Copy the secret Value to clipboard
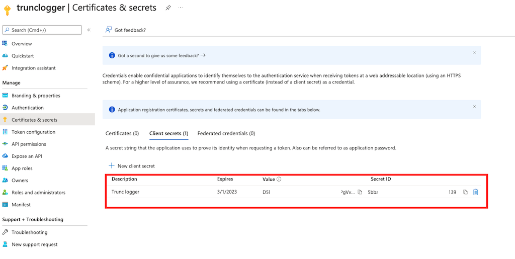The width and height of the screenshot is (515, 259). pyautogui.click(x=360, y=192)
